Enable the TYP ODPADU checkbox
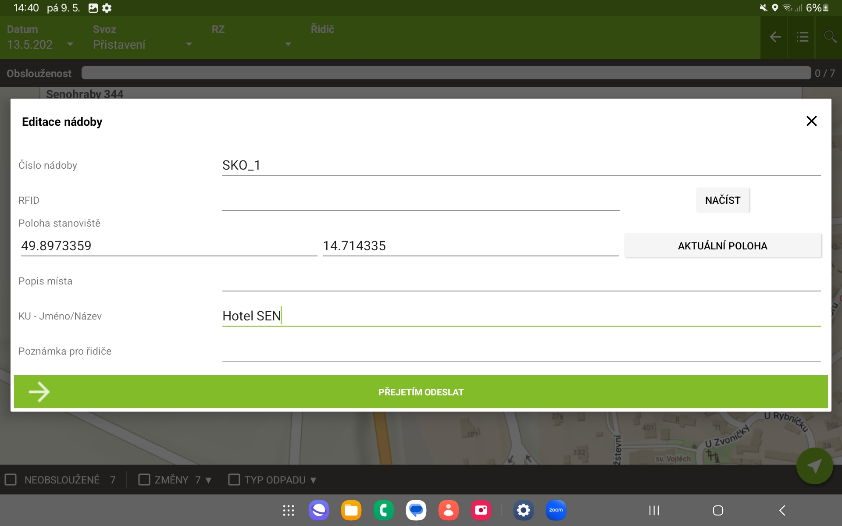 click(234, 480)
